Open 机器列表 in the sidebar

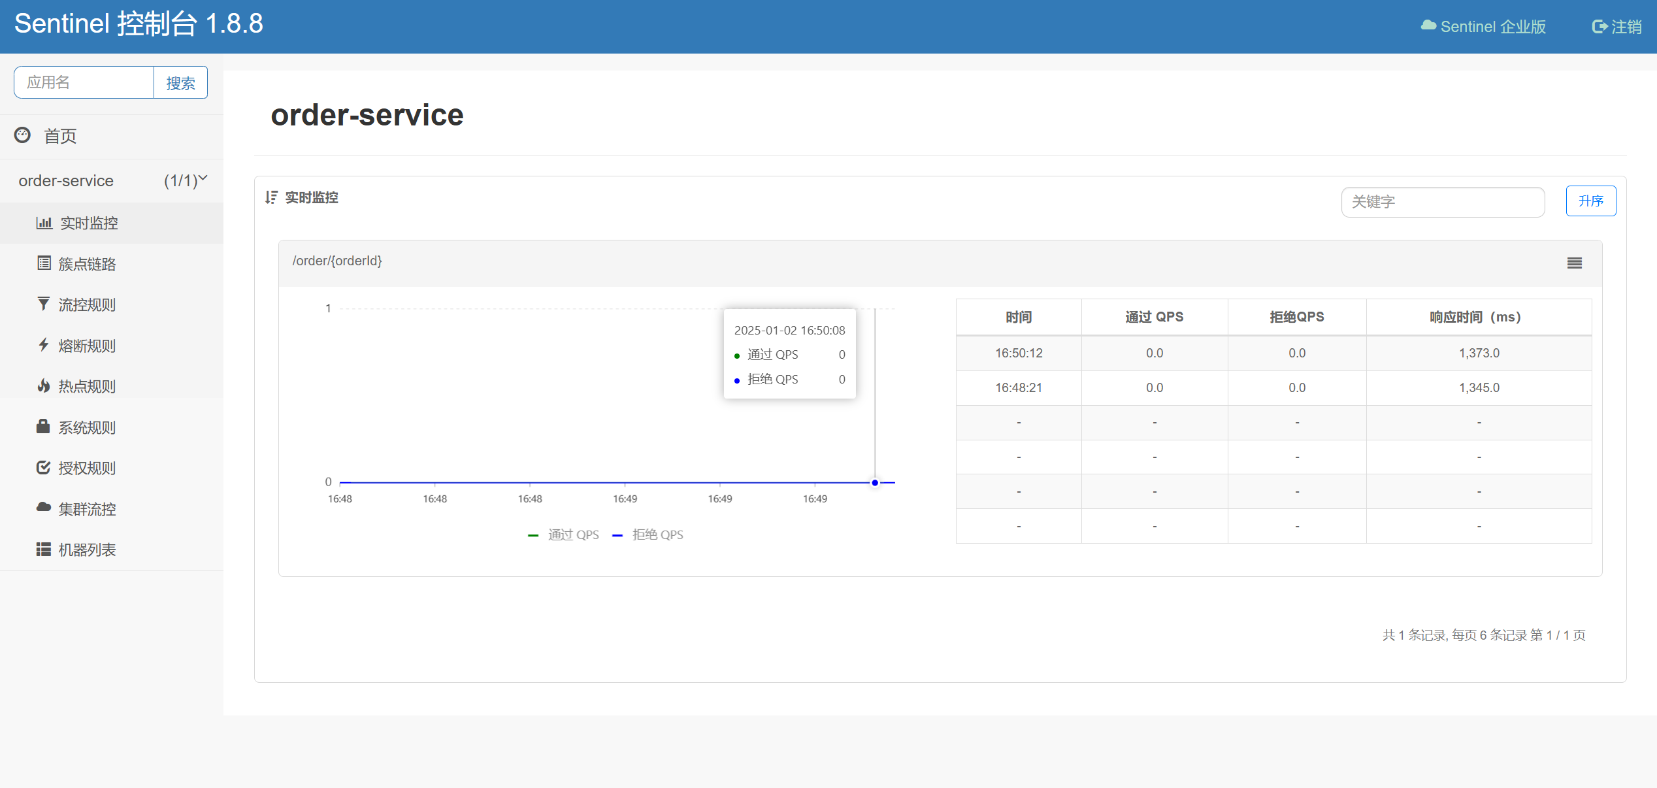coord(87,550)
